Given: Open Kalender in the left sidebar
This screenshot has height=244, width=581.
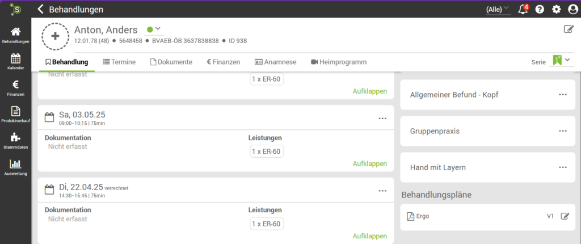Looking at the screenshot, I should (16, 61).
